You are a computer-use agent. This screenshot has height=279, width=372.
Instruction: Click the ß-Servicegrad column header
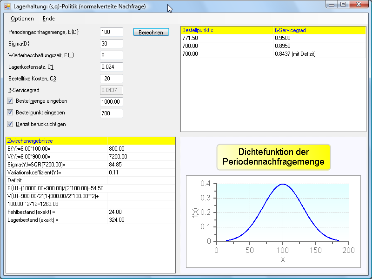tap(319, 30)
